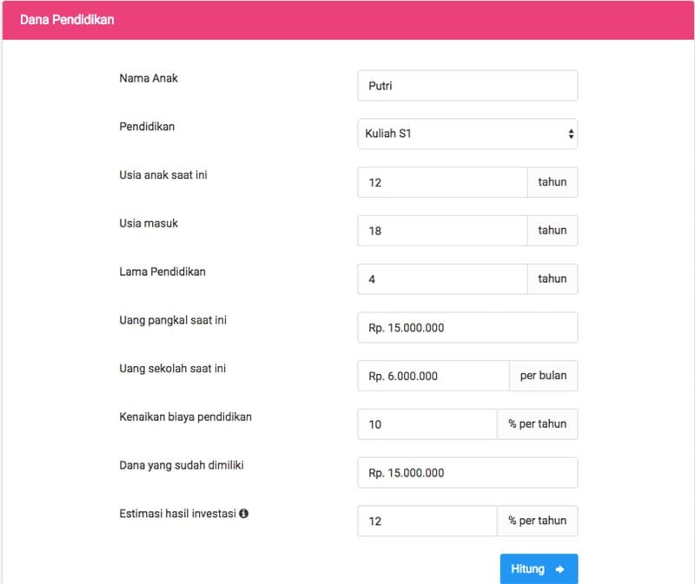695x584 pixels.
Task: Select the Usia masuk input box
Action: coord(441,231)
